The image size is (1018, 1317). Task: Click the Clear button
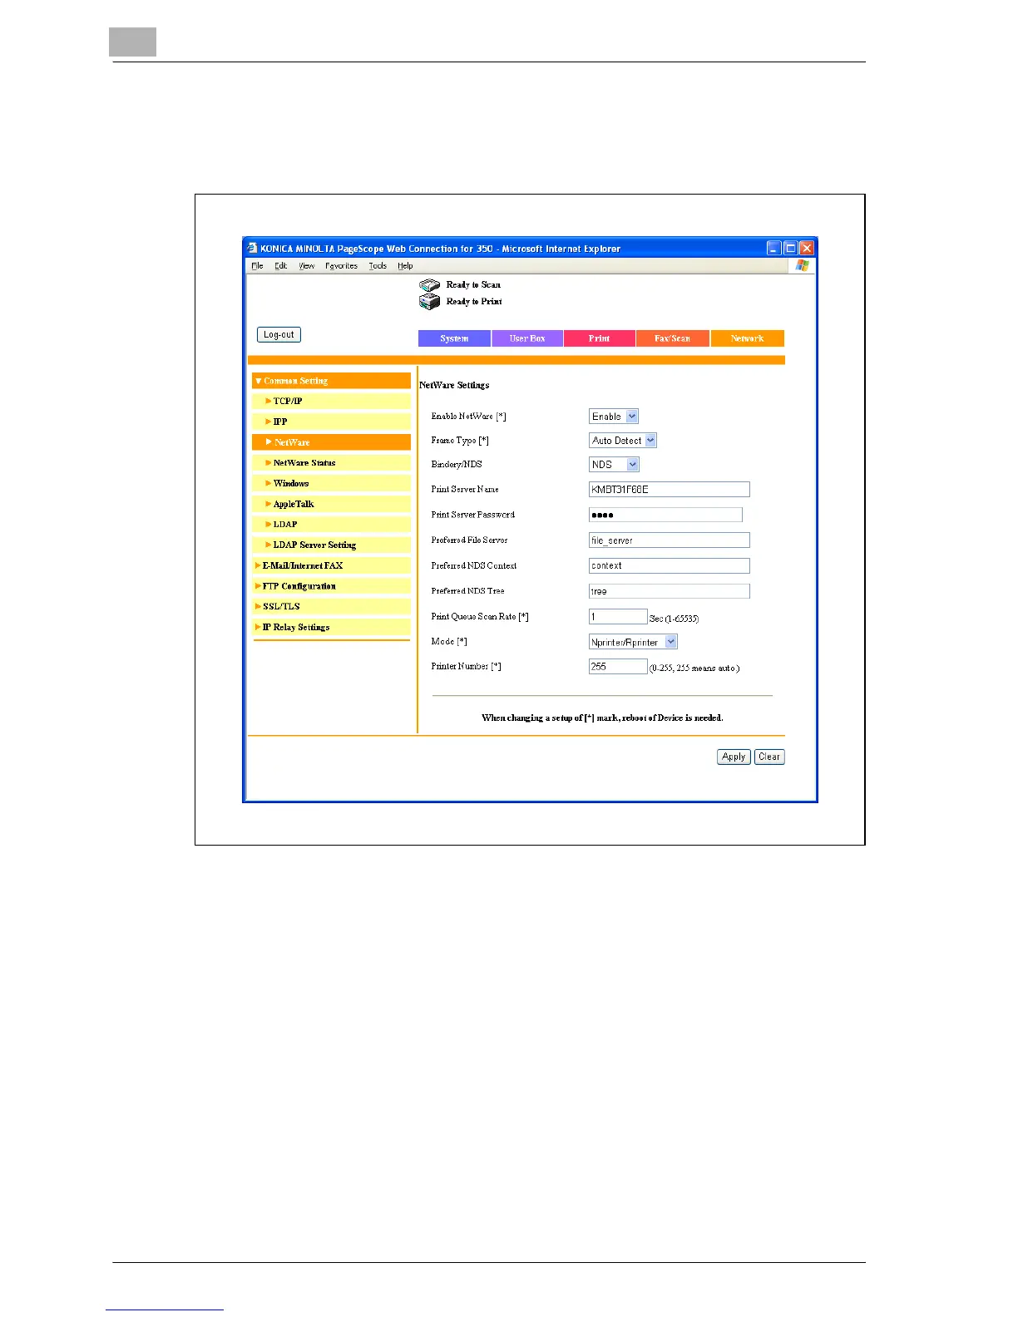(x=769, y=757)
